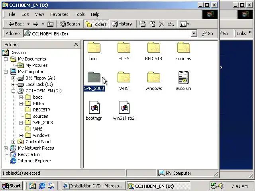Expand the windows folder tree node
255x191 pixels.
click(21, 135)
